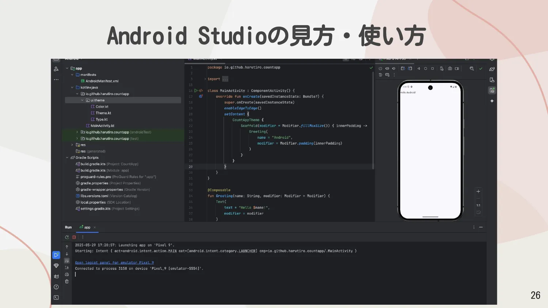548x308 pixels.
Task: Rotate the emulator screen counterclockwise
Action: click(403, 69)
